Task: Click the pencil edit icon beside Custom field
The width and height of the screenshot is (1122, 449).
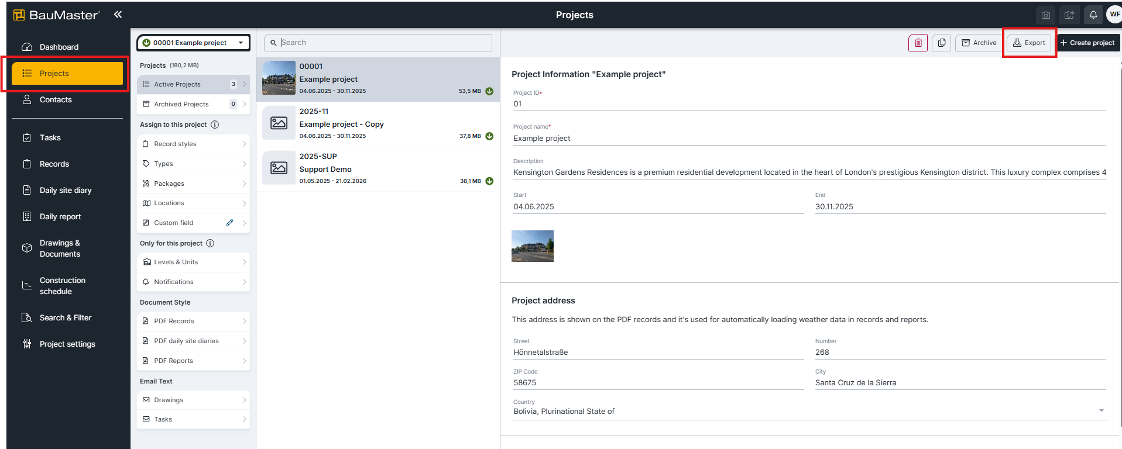Action: pyautogui.click(x=229, y=223)
